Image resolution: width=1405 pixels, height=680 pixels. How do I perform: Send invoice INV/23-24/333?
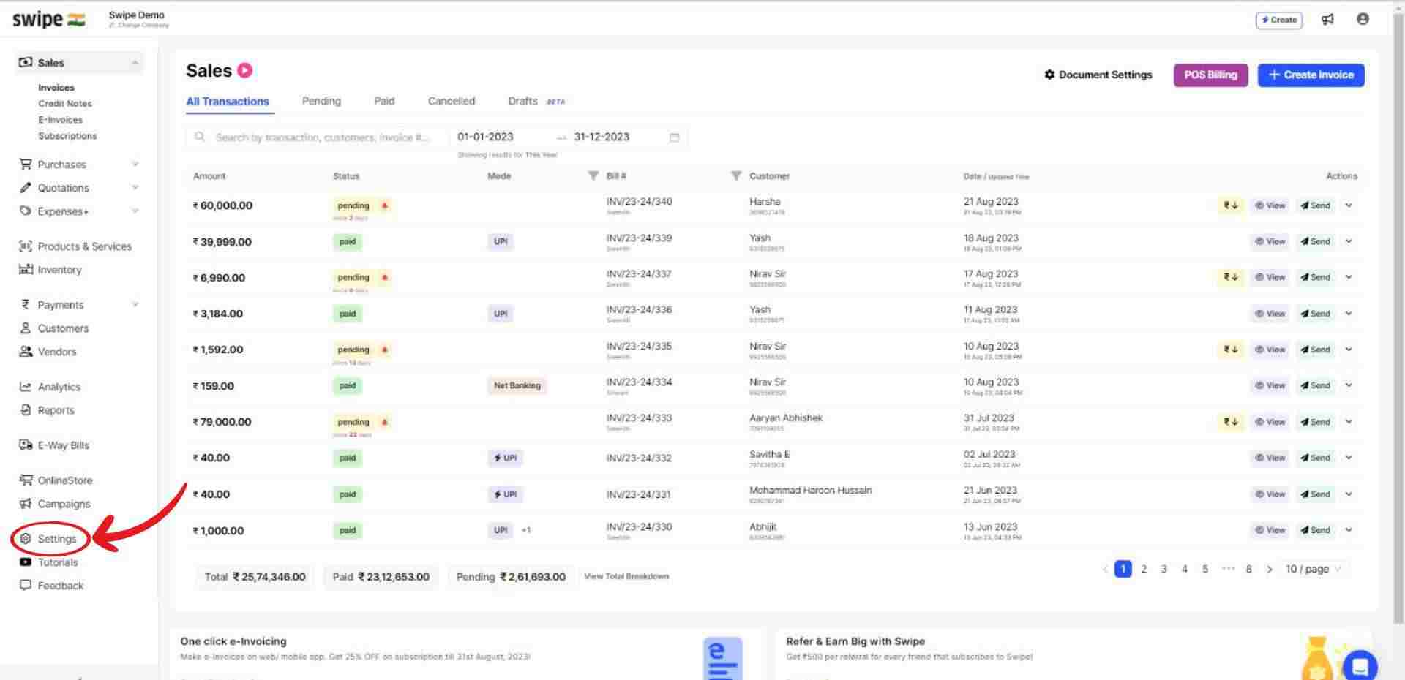pyautogui.click(x=1315, y=422)
